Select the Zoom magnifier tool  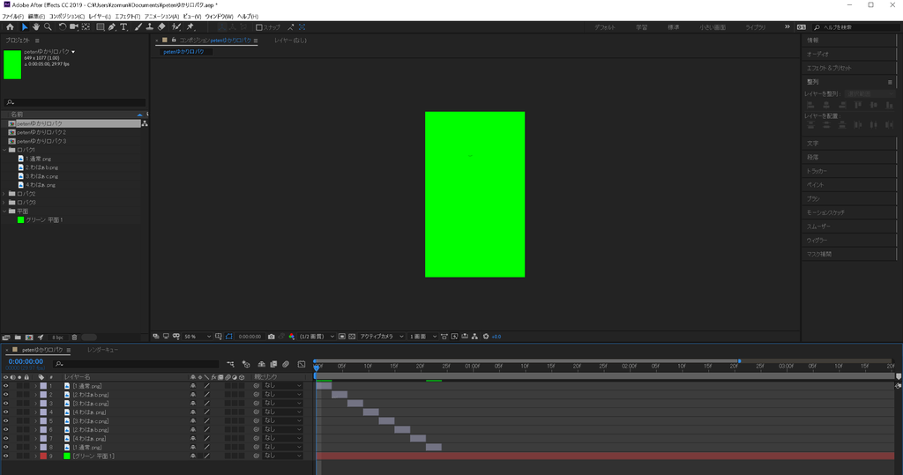click(48, 27)
